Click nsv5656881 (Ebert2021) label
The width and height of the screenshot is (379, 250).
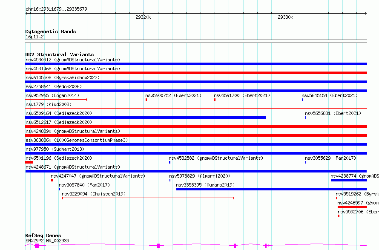pos(333,113)
